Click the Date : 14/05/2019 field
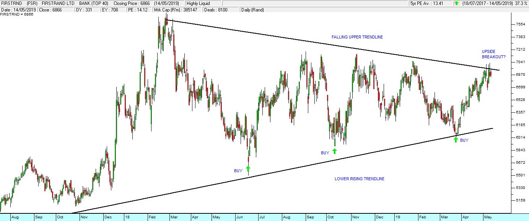529x221 pixels. click(x=18, y=10)
